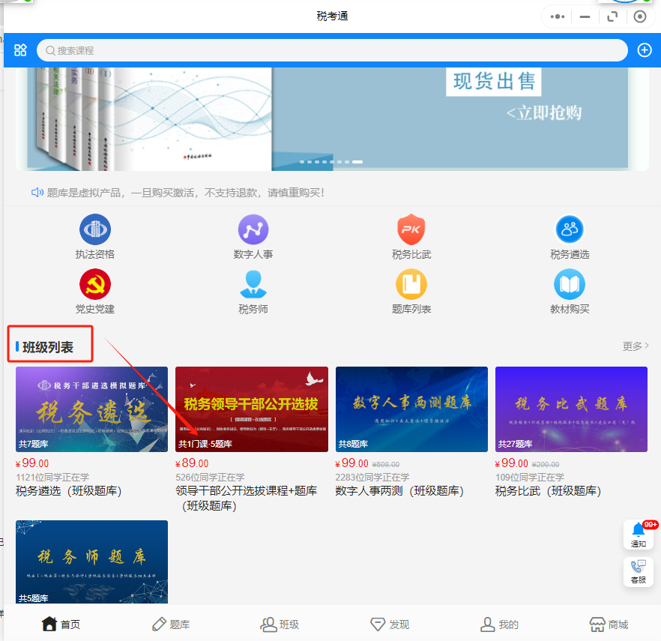Open the 教材购买 book icon
The width and height of the screenshot is (661, 641).
570,284
